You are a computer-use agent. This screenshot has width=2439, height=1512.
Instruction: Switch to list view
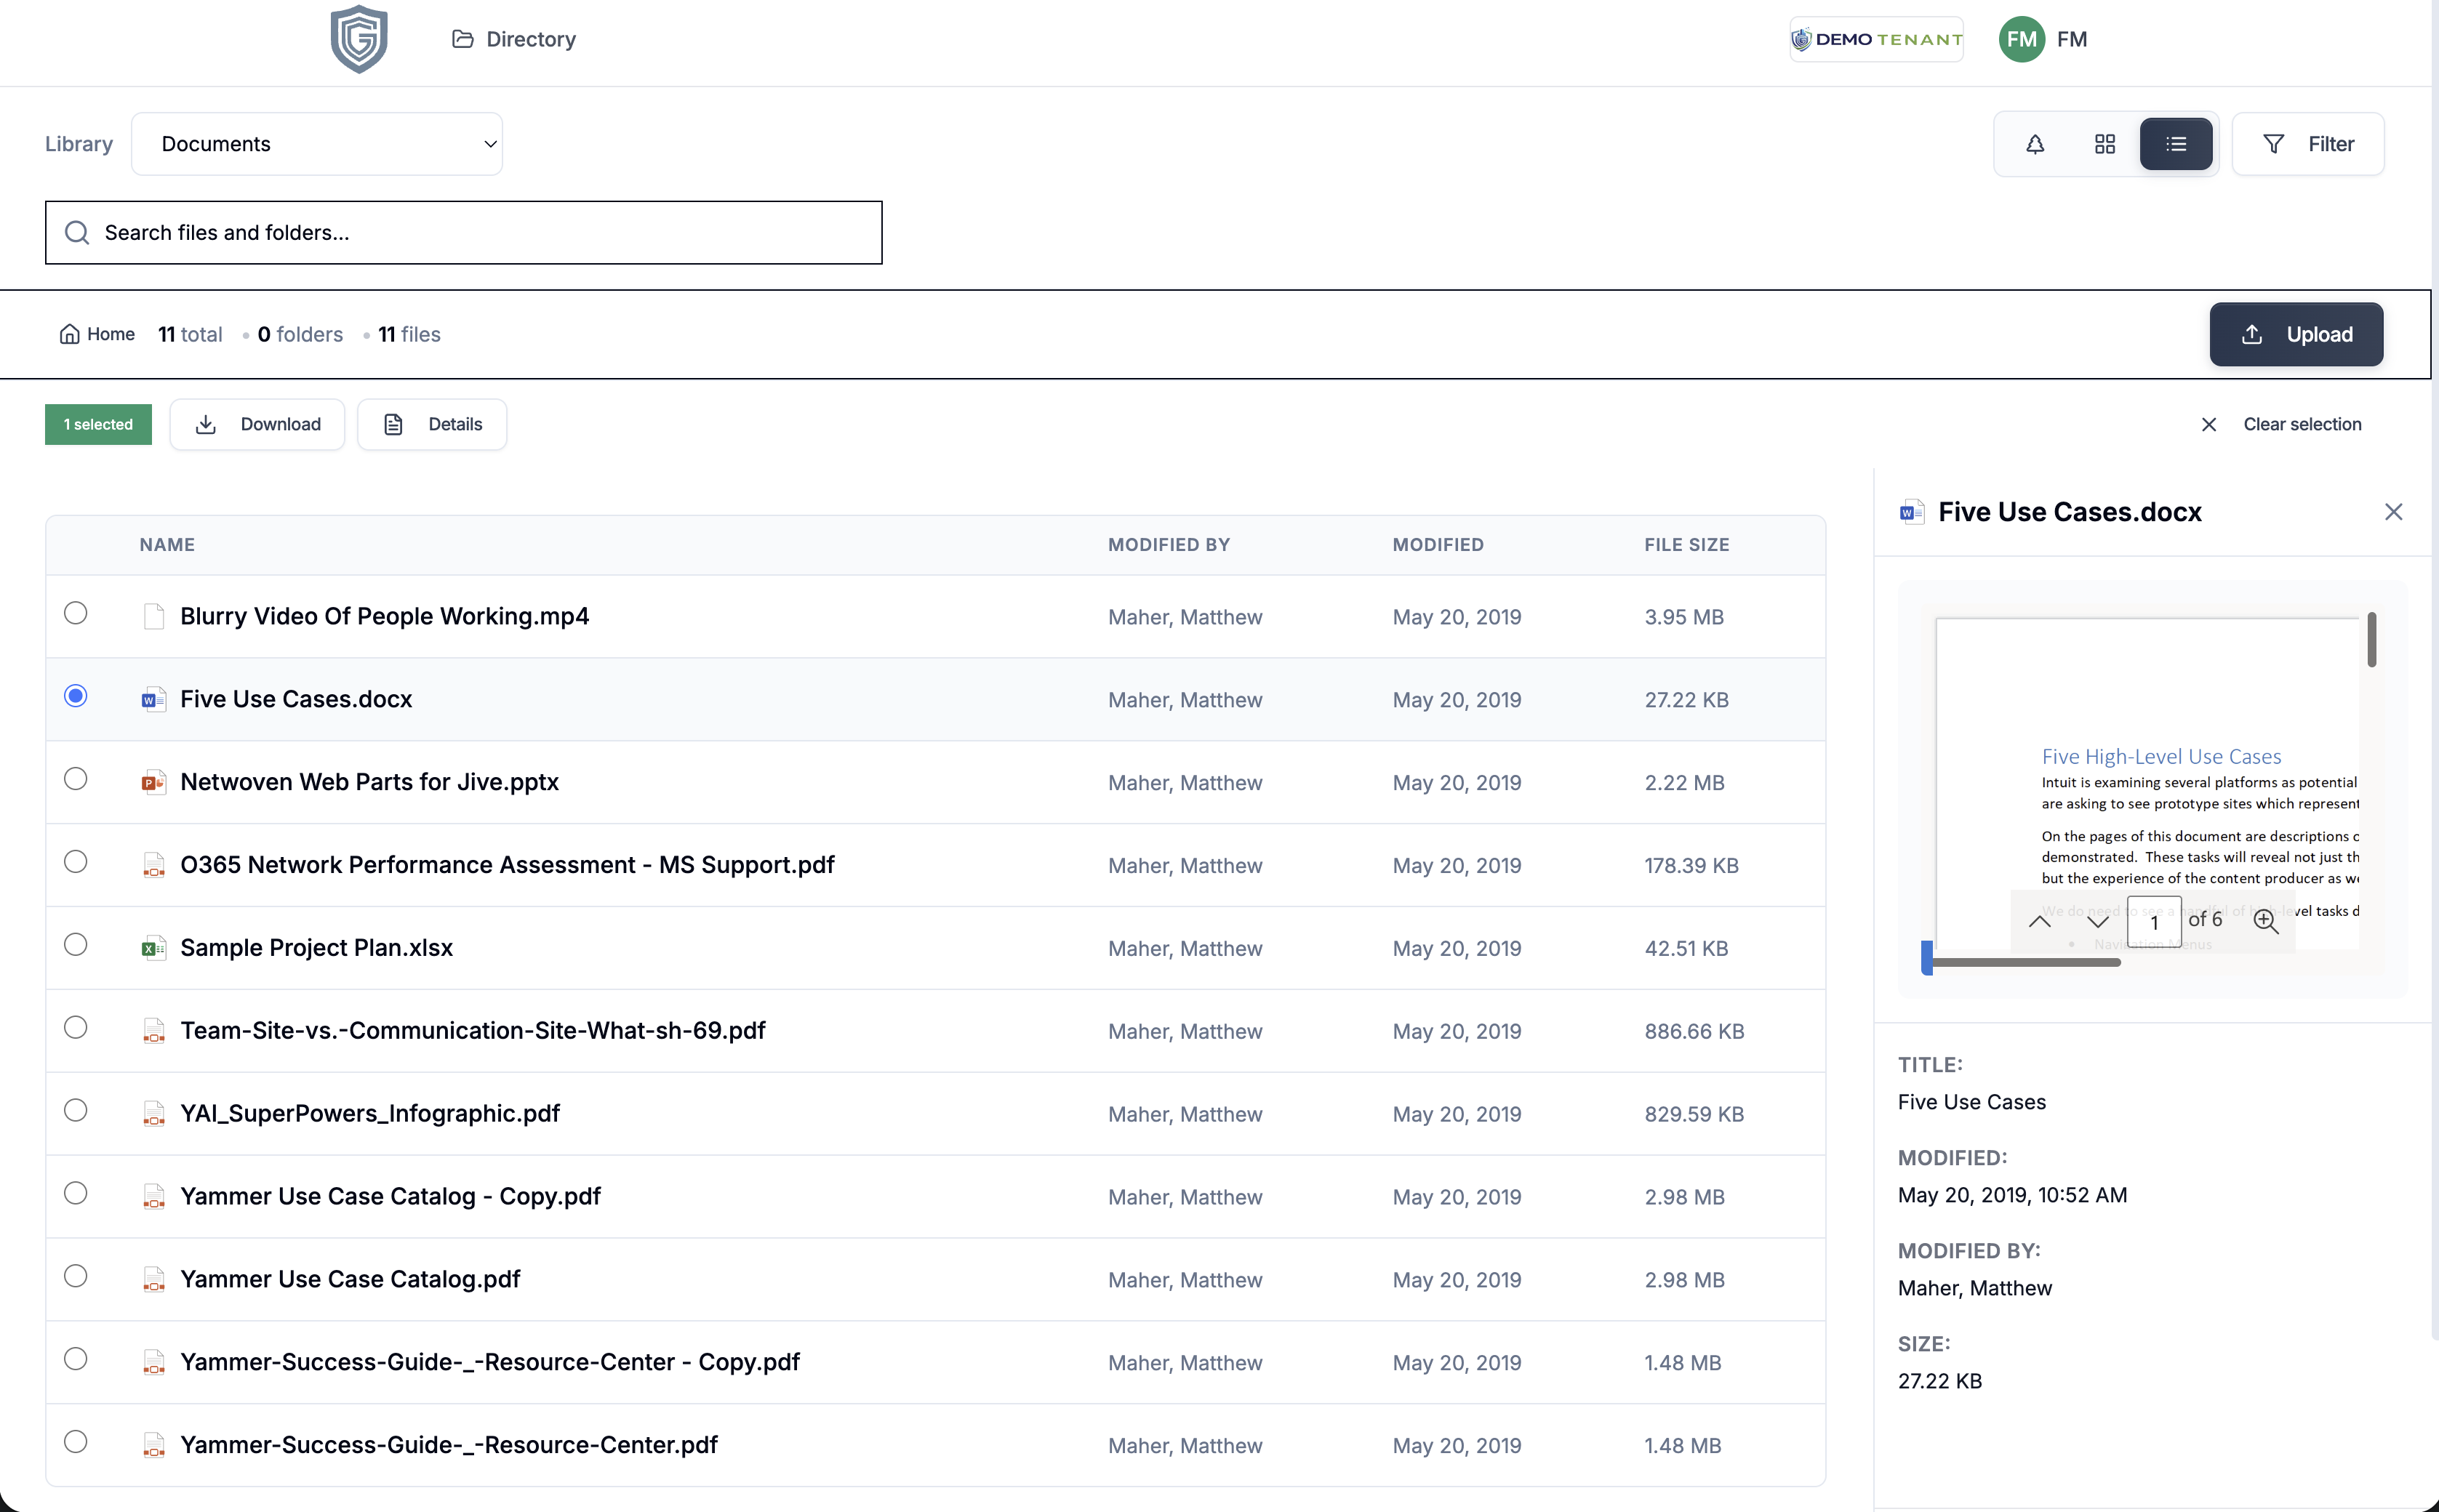pos(2176,144)
